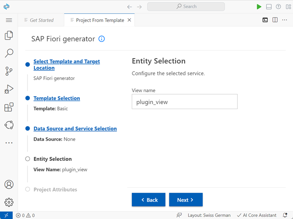
Task: Open the Accounts icon
Action: pyautogui.click(x=9, y=185)
